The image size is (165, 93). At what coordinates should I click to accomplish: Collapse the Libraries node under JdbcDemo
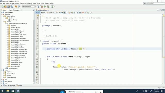[3, 22]
